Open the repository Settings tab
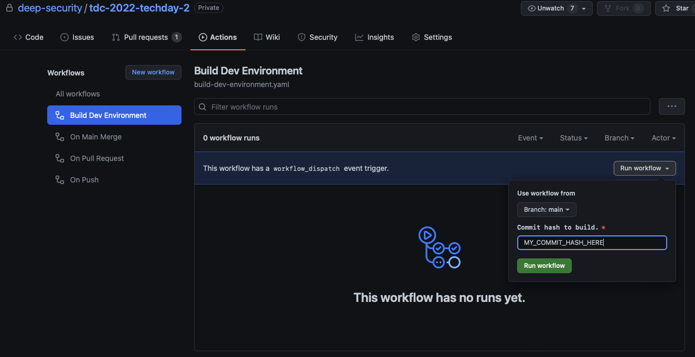Viewport: 695px width, 357px height. pos(432,37)
